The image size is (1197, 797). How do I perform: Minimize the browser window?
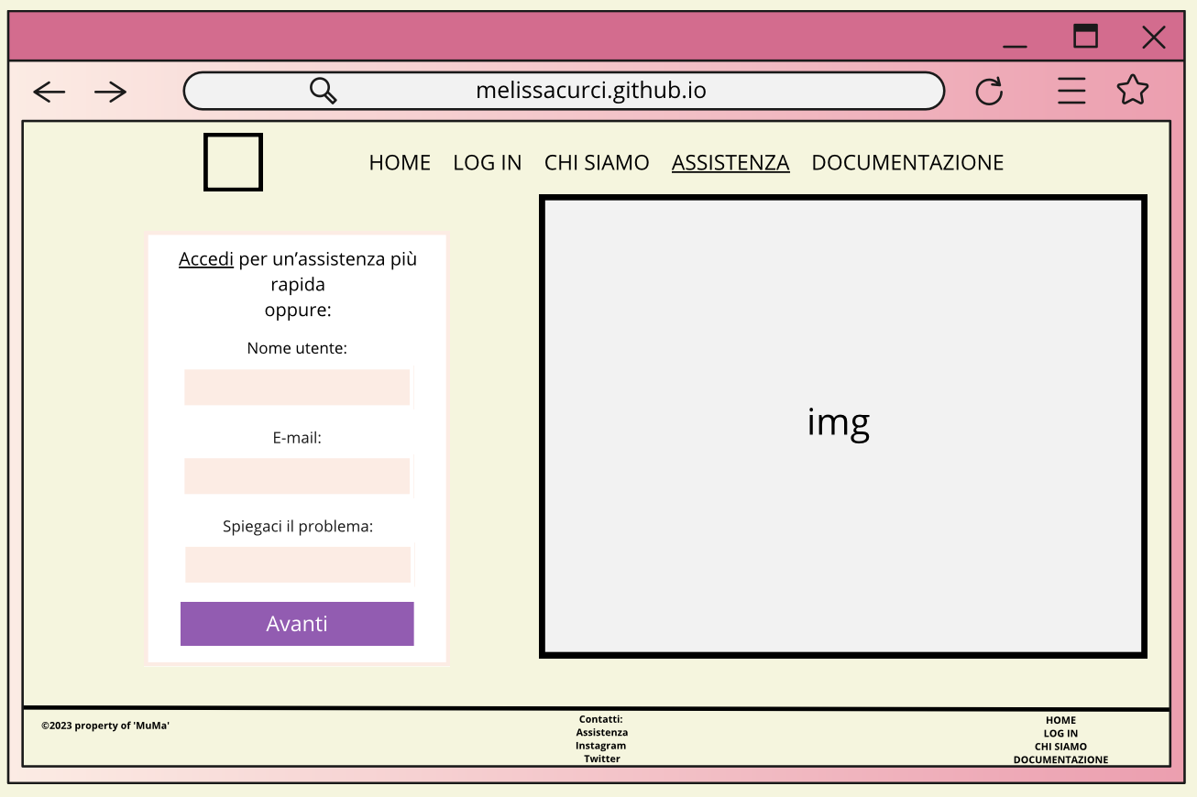(x=1015, y=46)
